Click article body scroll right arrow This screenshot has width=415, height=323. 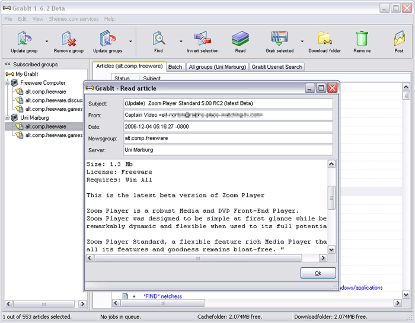(x=323, y=258)
